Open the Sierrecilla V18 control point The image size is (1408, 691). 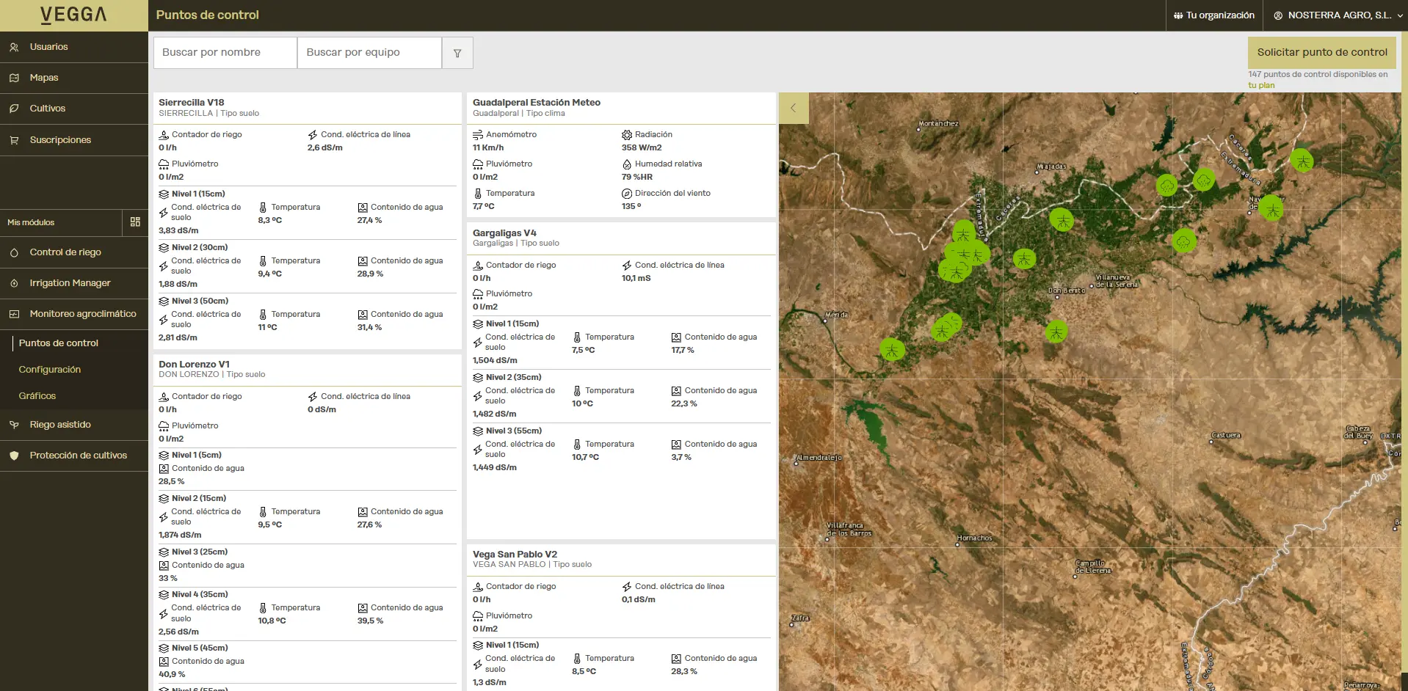[x=192, y=103]
